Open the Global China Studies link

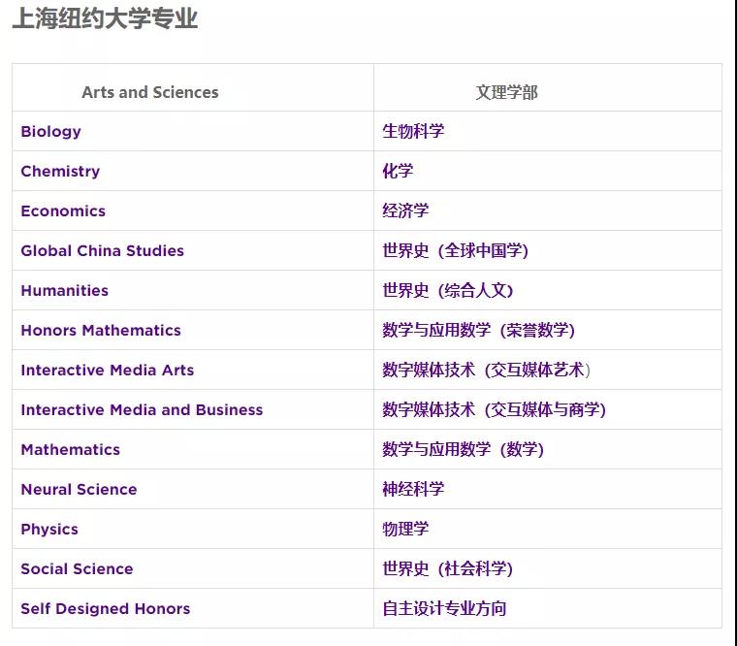point(102,250)
